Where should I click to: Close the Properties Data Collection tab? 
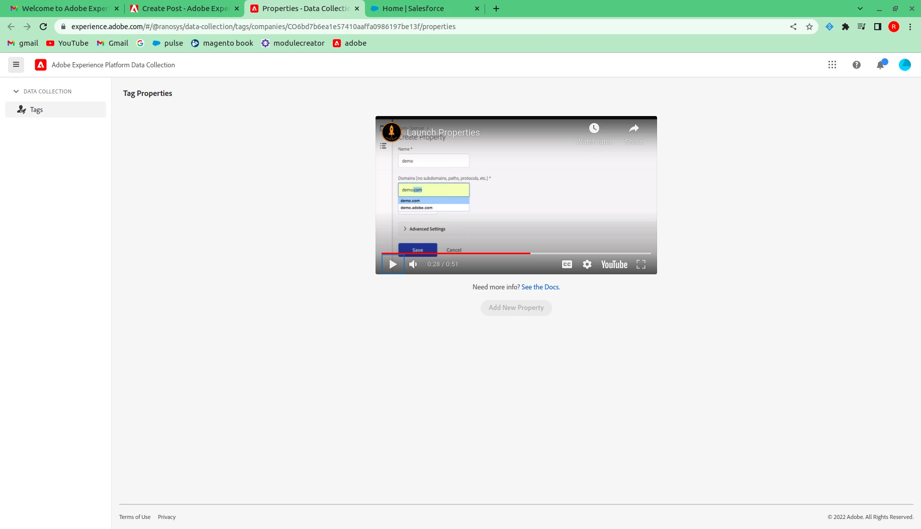coord(357,9)
